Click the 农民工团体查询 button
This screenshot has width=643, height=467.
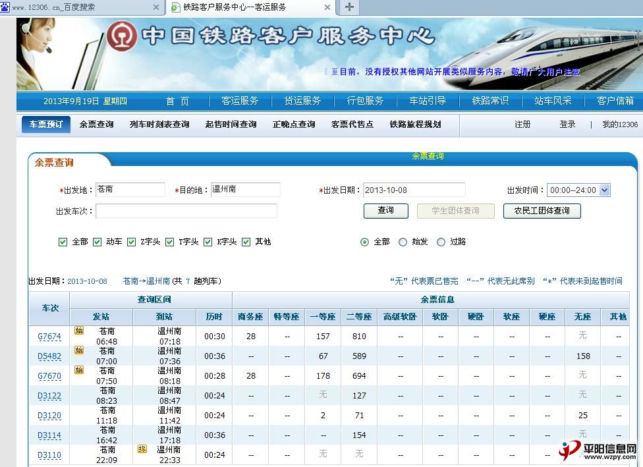[542, 211]
